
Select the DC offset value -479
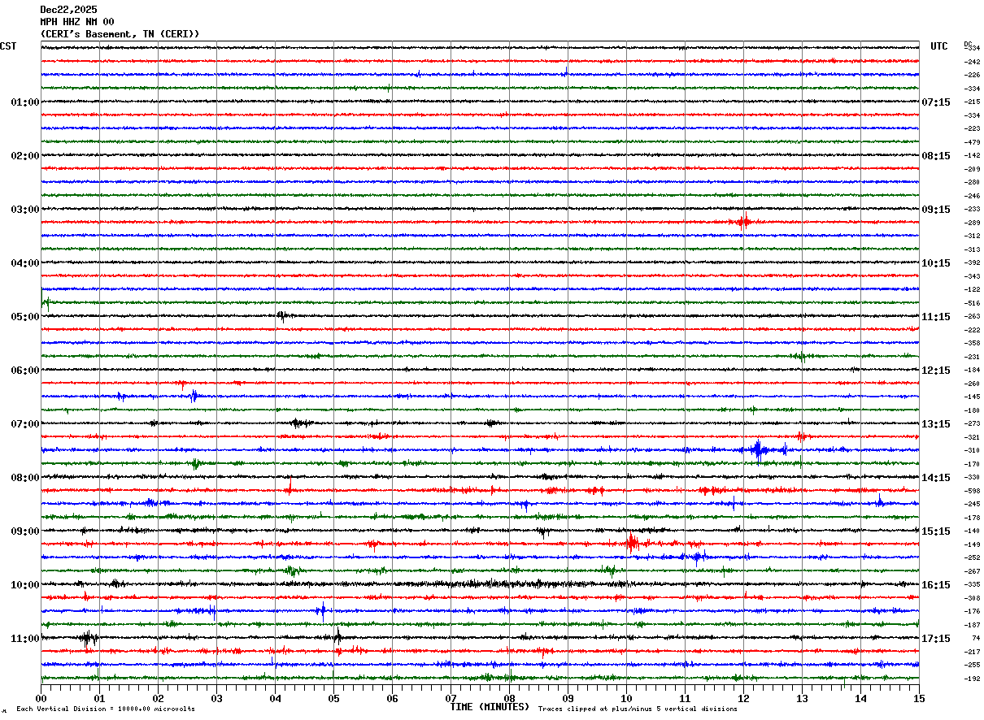click(972, 142)
